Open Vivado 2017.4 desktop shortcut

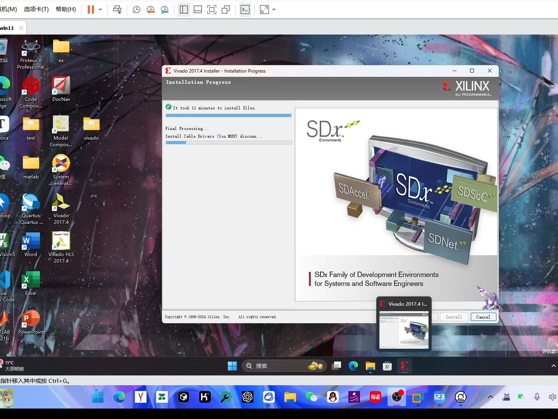point(61,209)
